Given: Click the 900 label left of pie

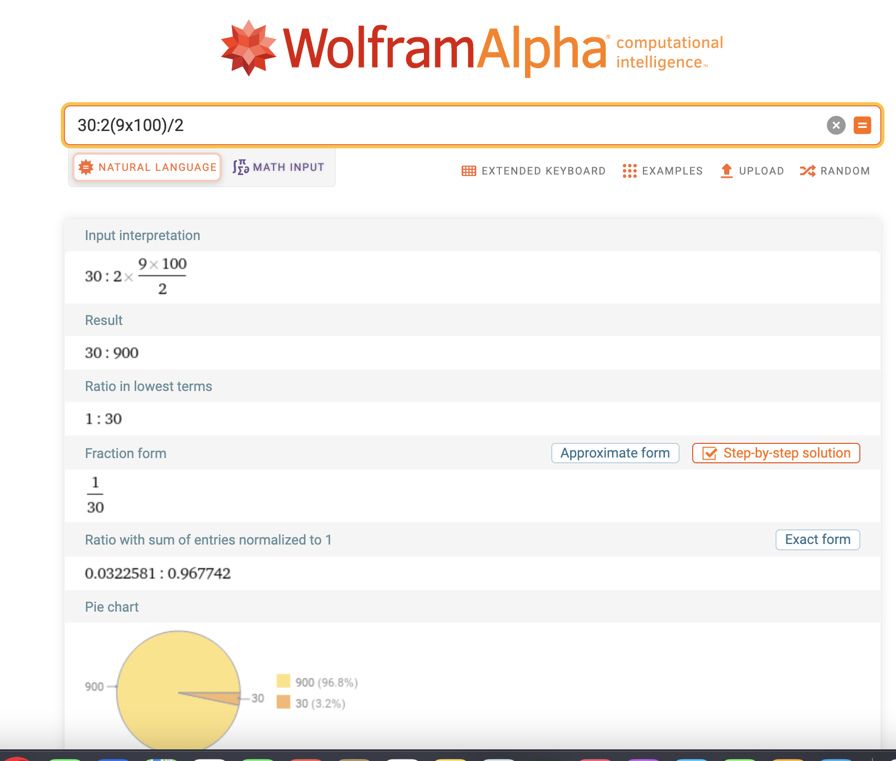Looking at the screenshot, I should 94,687.
